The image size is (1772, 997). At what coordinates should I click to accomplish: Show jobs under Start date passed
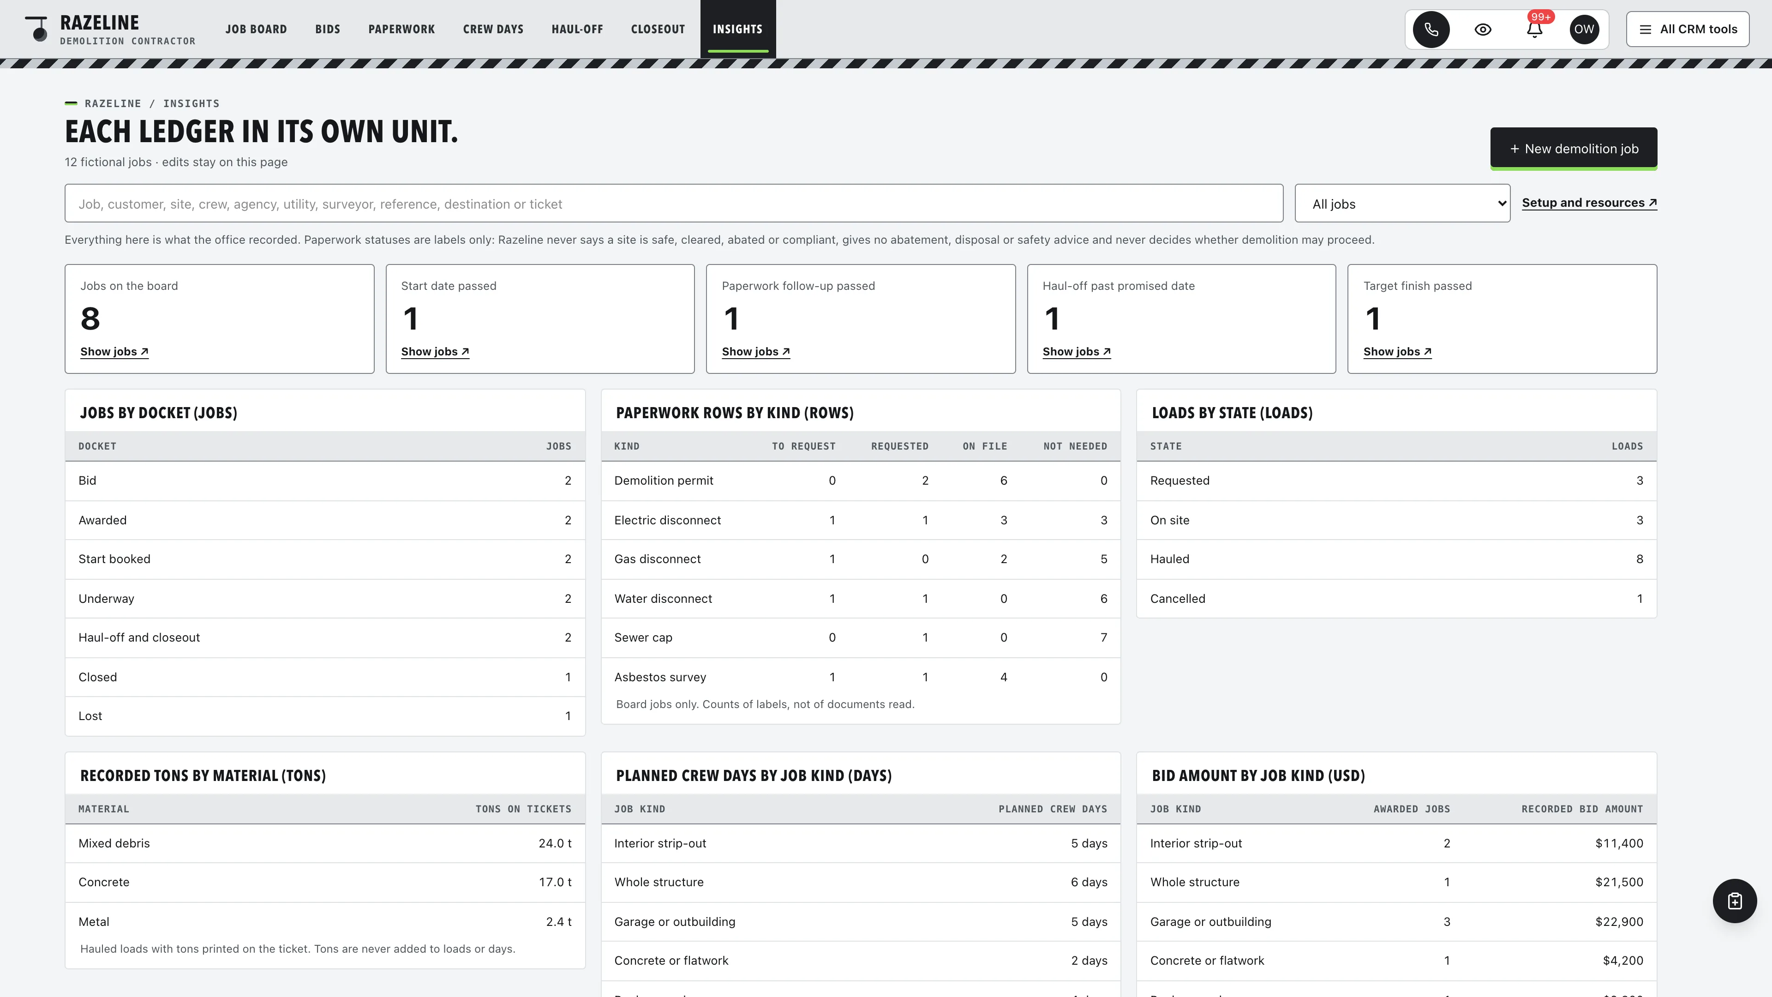pos(435,352)
